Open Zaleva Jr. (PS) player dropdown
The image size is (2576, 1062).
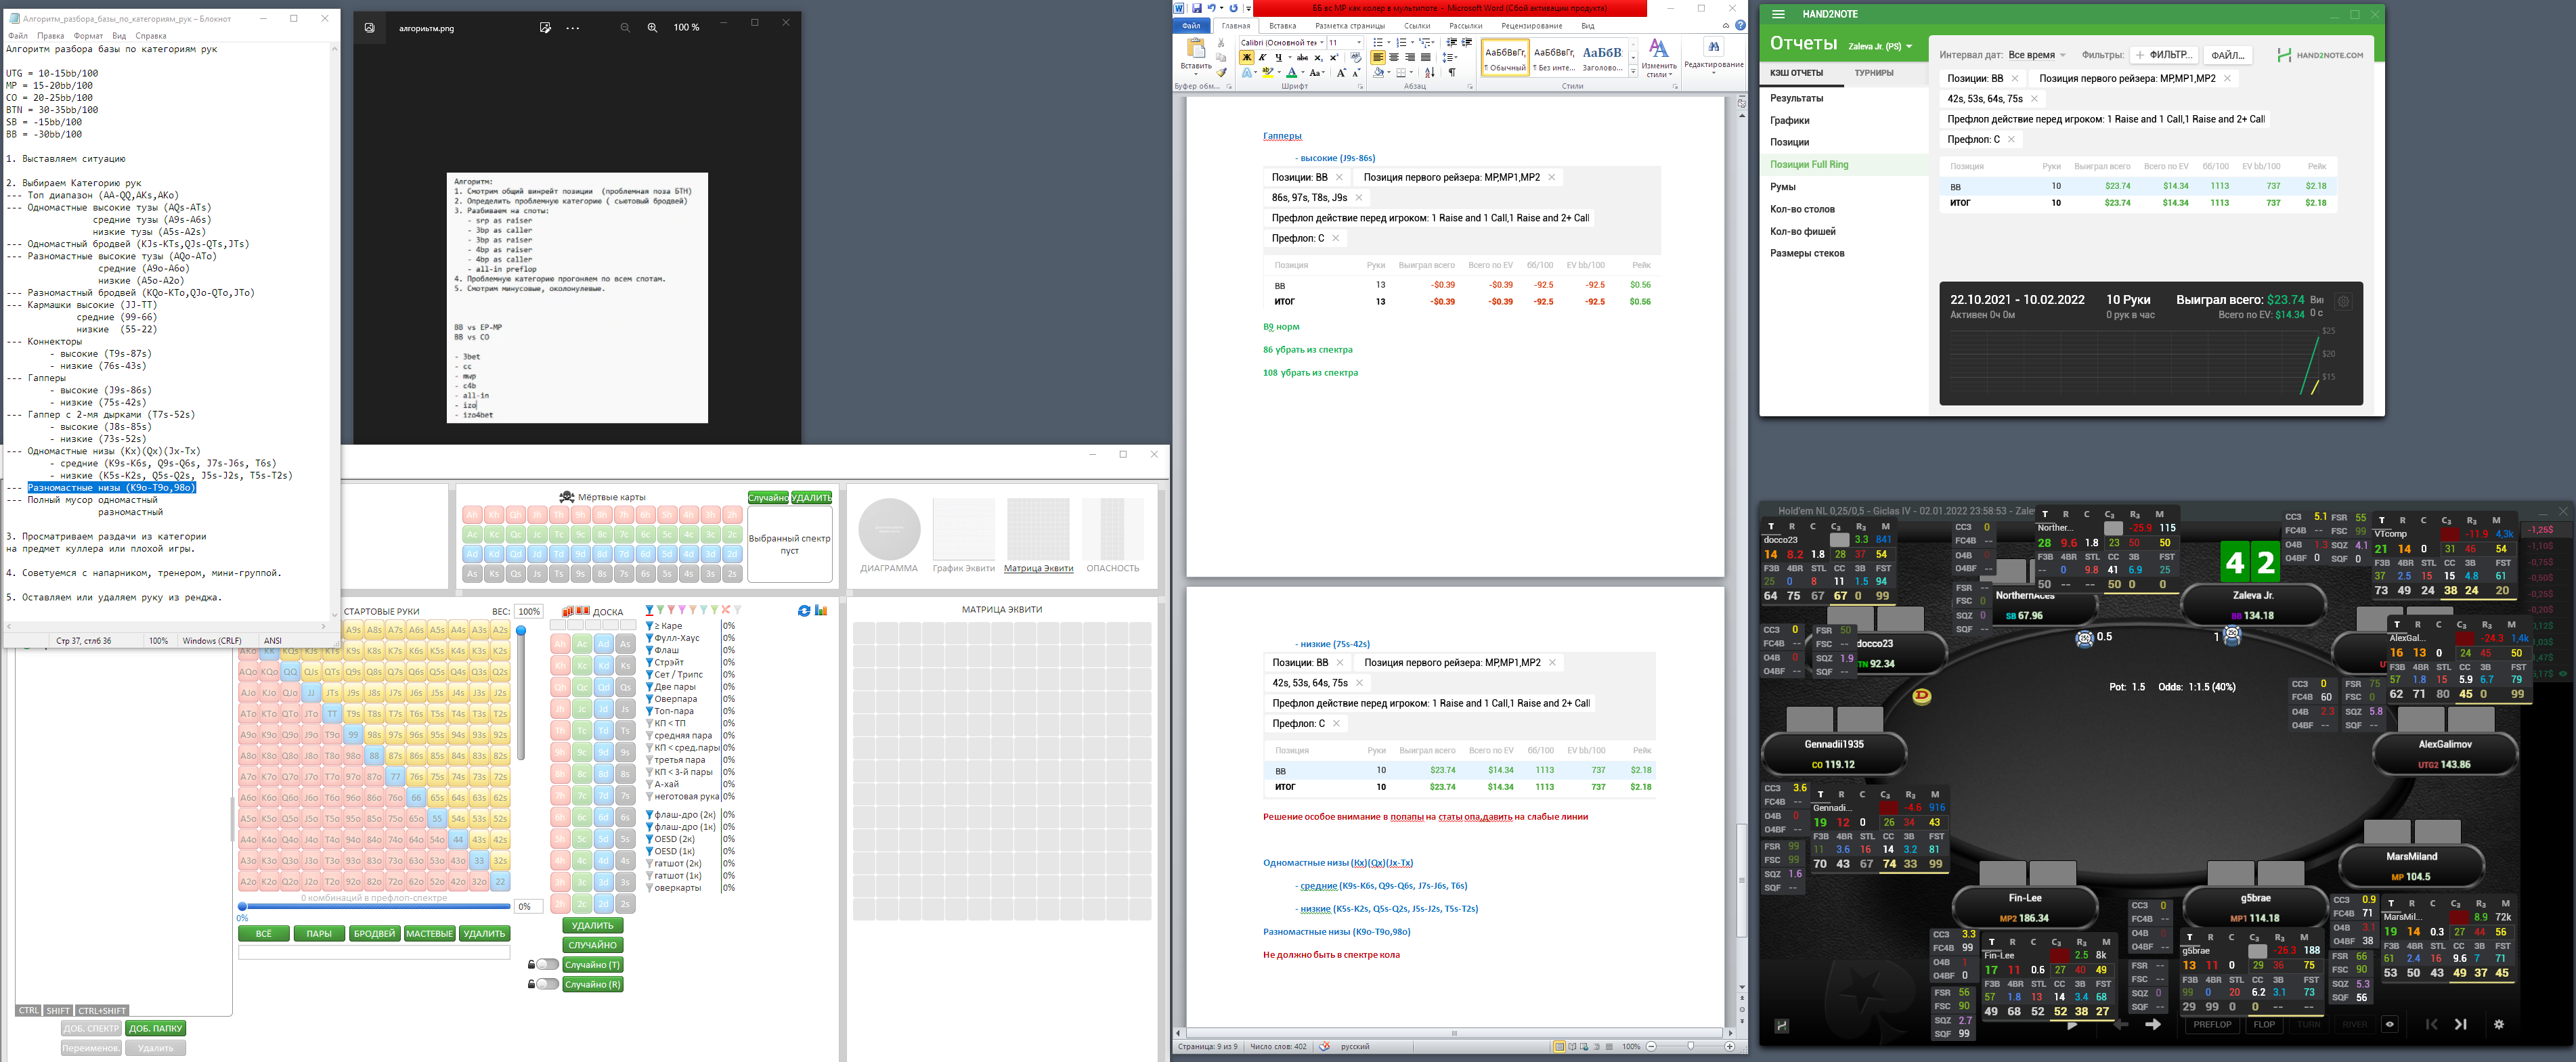pyautogui.click(x=1880, y=46)
